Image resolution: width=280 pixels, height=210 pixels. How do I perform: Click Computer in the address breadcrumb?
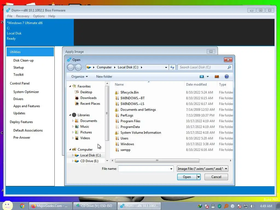point(104,67)
